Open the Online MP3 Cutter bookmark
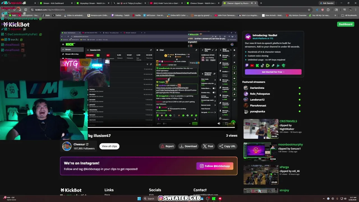359x202 pixels. pos(177,15)
